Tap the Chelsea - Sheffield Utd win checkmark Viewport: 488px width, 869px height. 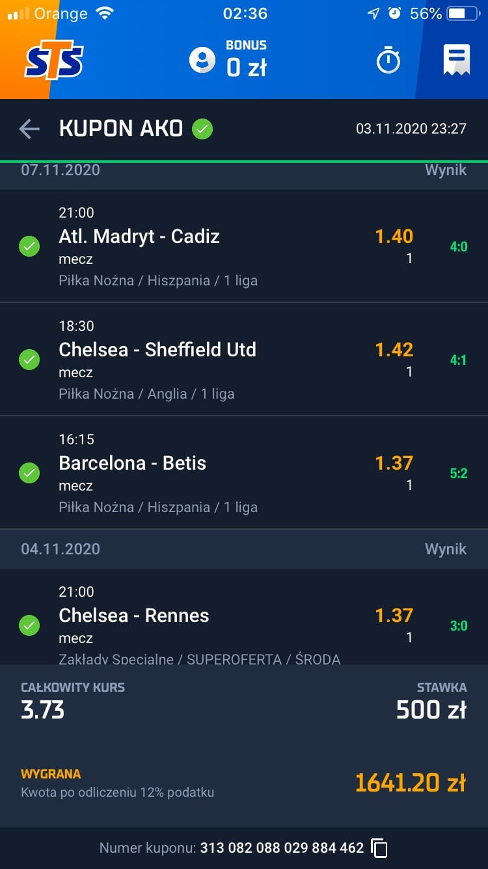tap(29, 360)
